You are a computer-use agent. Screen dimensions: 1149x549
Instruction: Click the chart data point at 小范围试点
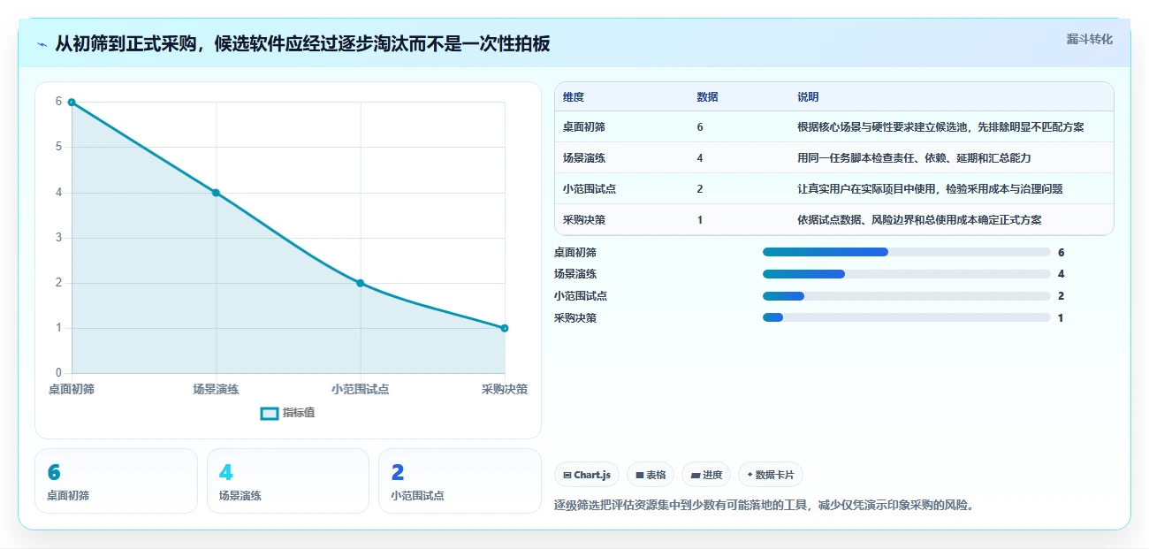click(361, 283)
